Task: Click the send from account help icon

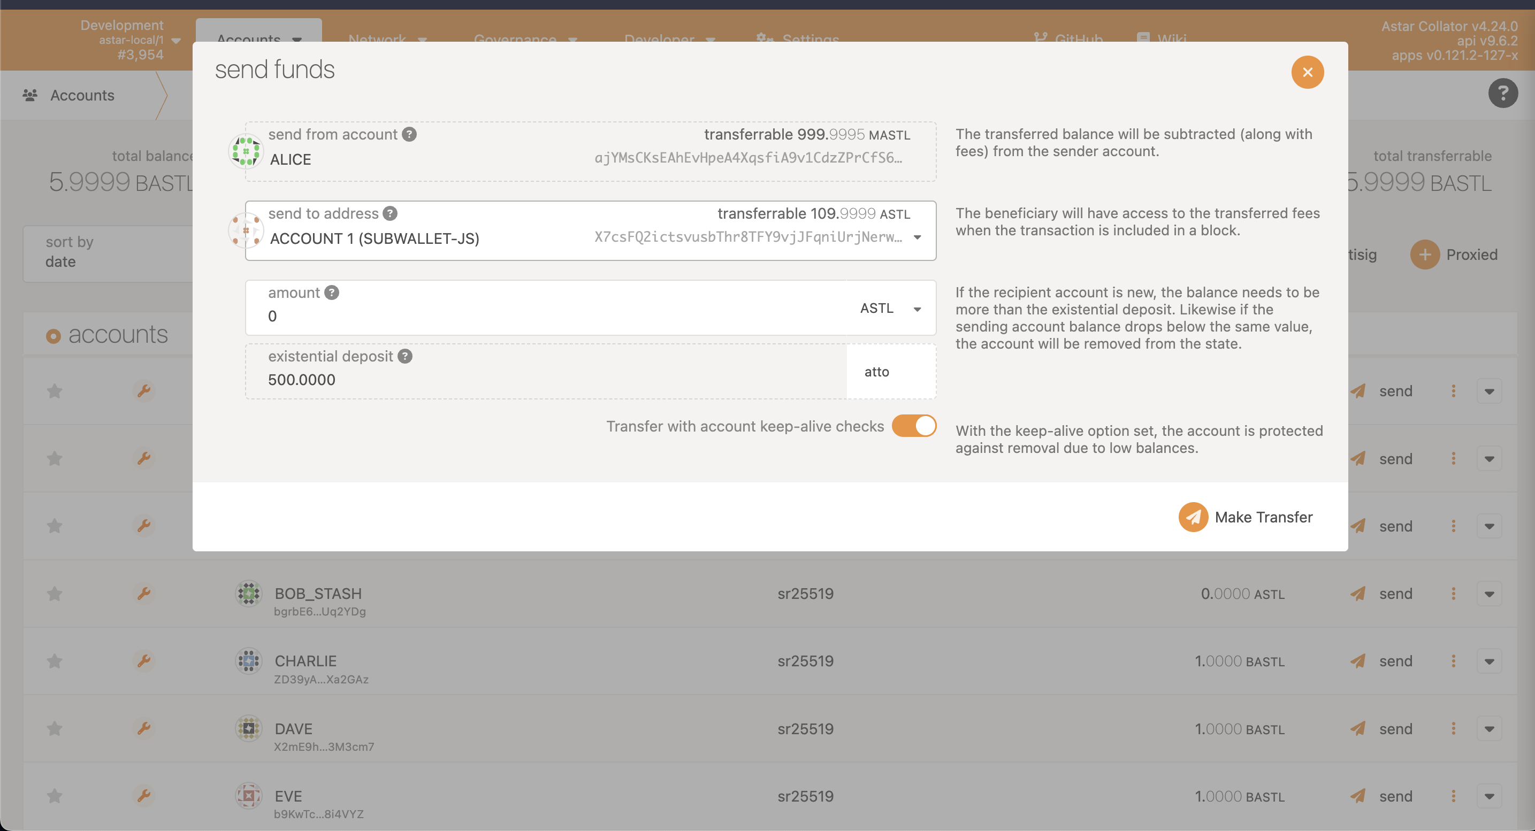Action: click(409, 134)
